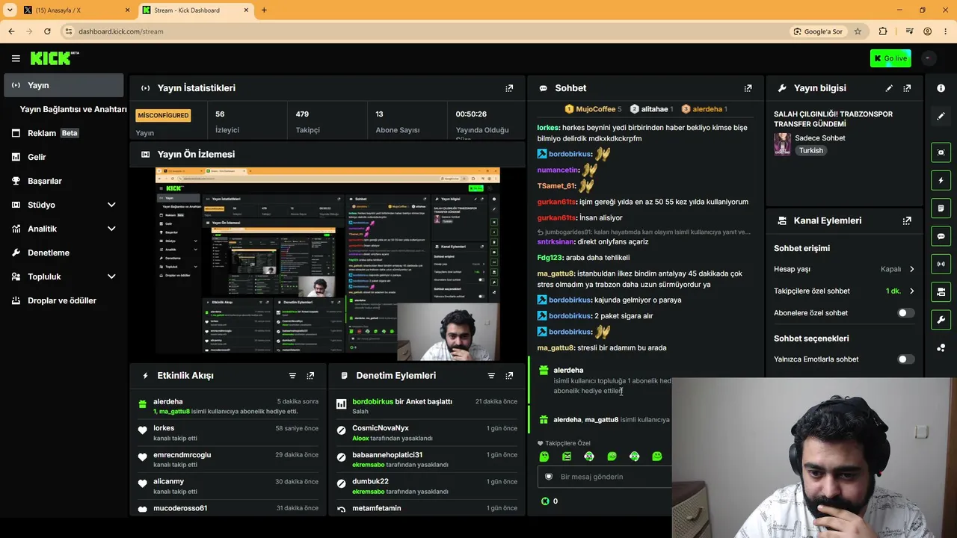Open the hamburger menu beside the Kick logo
The image size is (957, 538).
(x=16, y=58)
